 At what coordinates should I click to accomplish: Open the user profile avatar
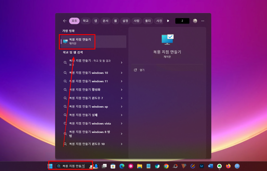pyautogui.click(x=195, y=21)
